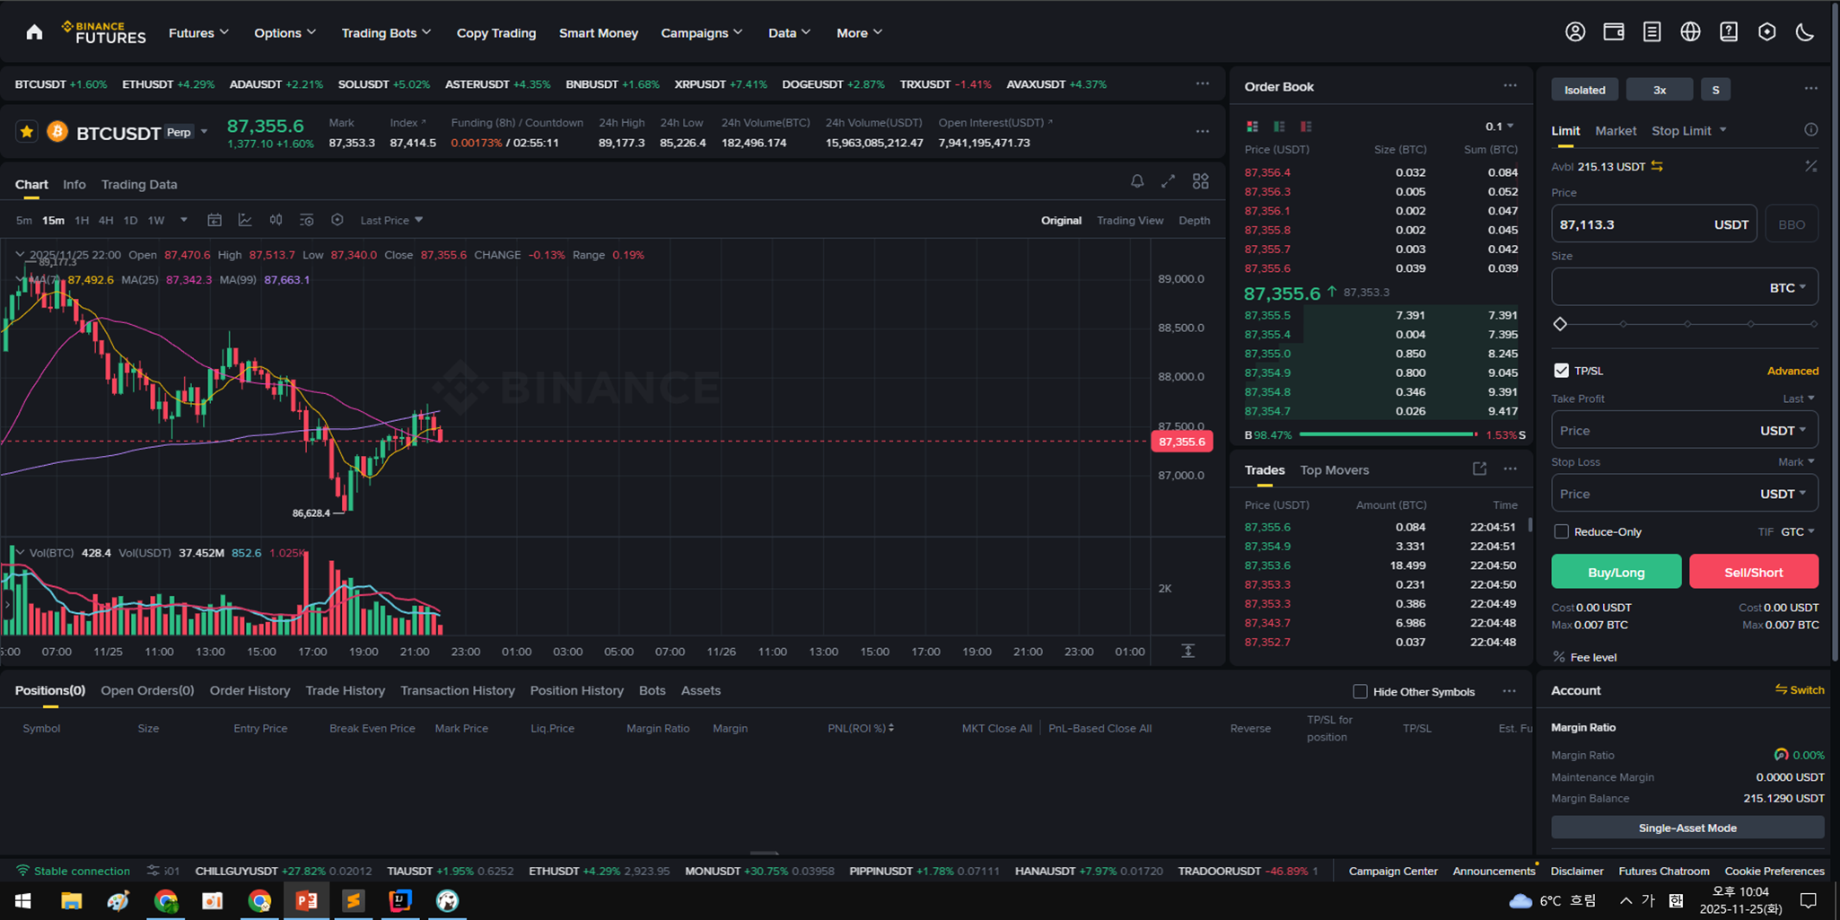
Task: Open network settings icon beside Stable connection
Action: pos(153,871)
